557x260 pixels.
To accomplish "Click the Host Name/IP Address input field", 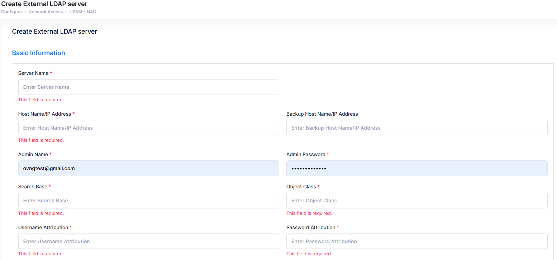I will click(x=148, y=127).
